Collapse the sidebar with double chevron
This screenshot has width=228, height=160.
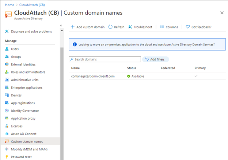61,26
